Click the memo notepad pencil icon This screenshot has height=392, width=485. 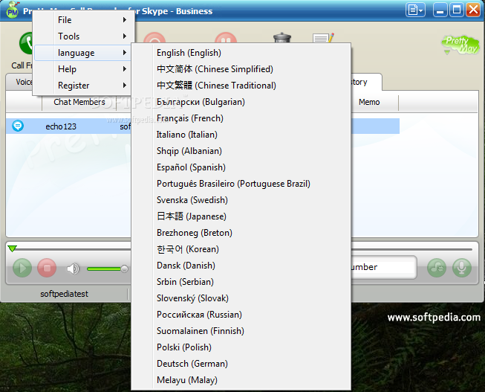tap(324, 38)
